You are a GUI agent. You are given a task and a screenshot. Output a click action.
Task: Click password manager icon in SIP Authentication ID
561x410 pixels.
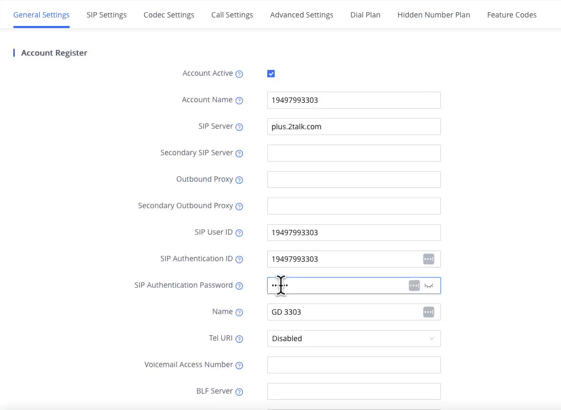(428, 259)
